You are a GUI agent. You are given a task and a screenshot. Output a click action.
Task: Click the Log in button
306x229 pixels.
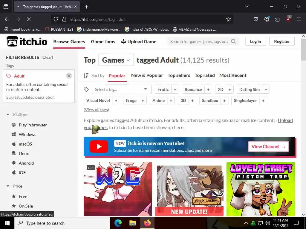(x=255, y=41)
